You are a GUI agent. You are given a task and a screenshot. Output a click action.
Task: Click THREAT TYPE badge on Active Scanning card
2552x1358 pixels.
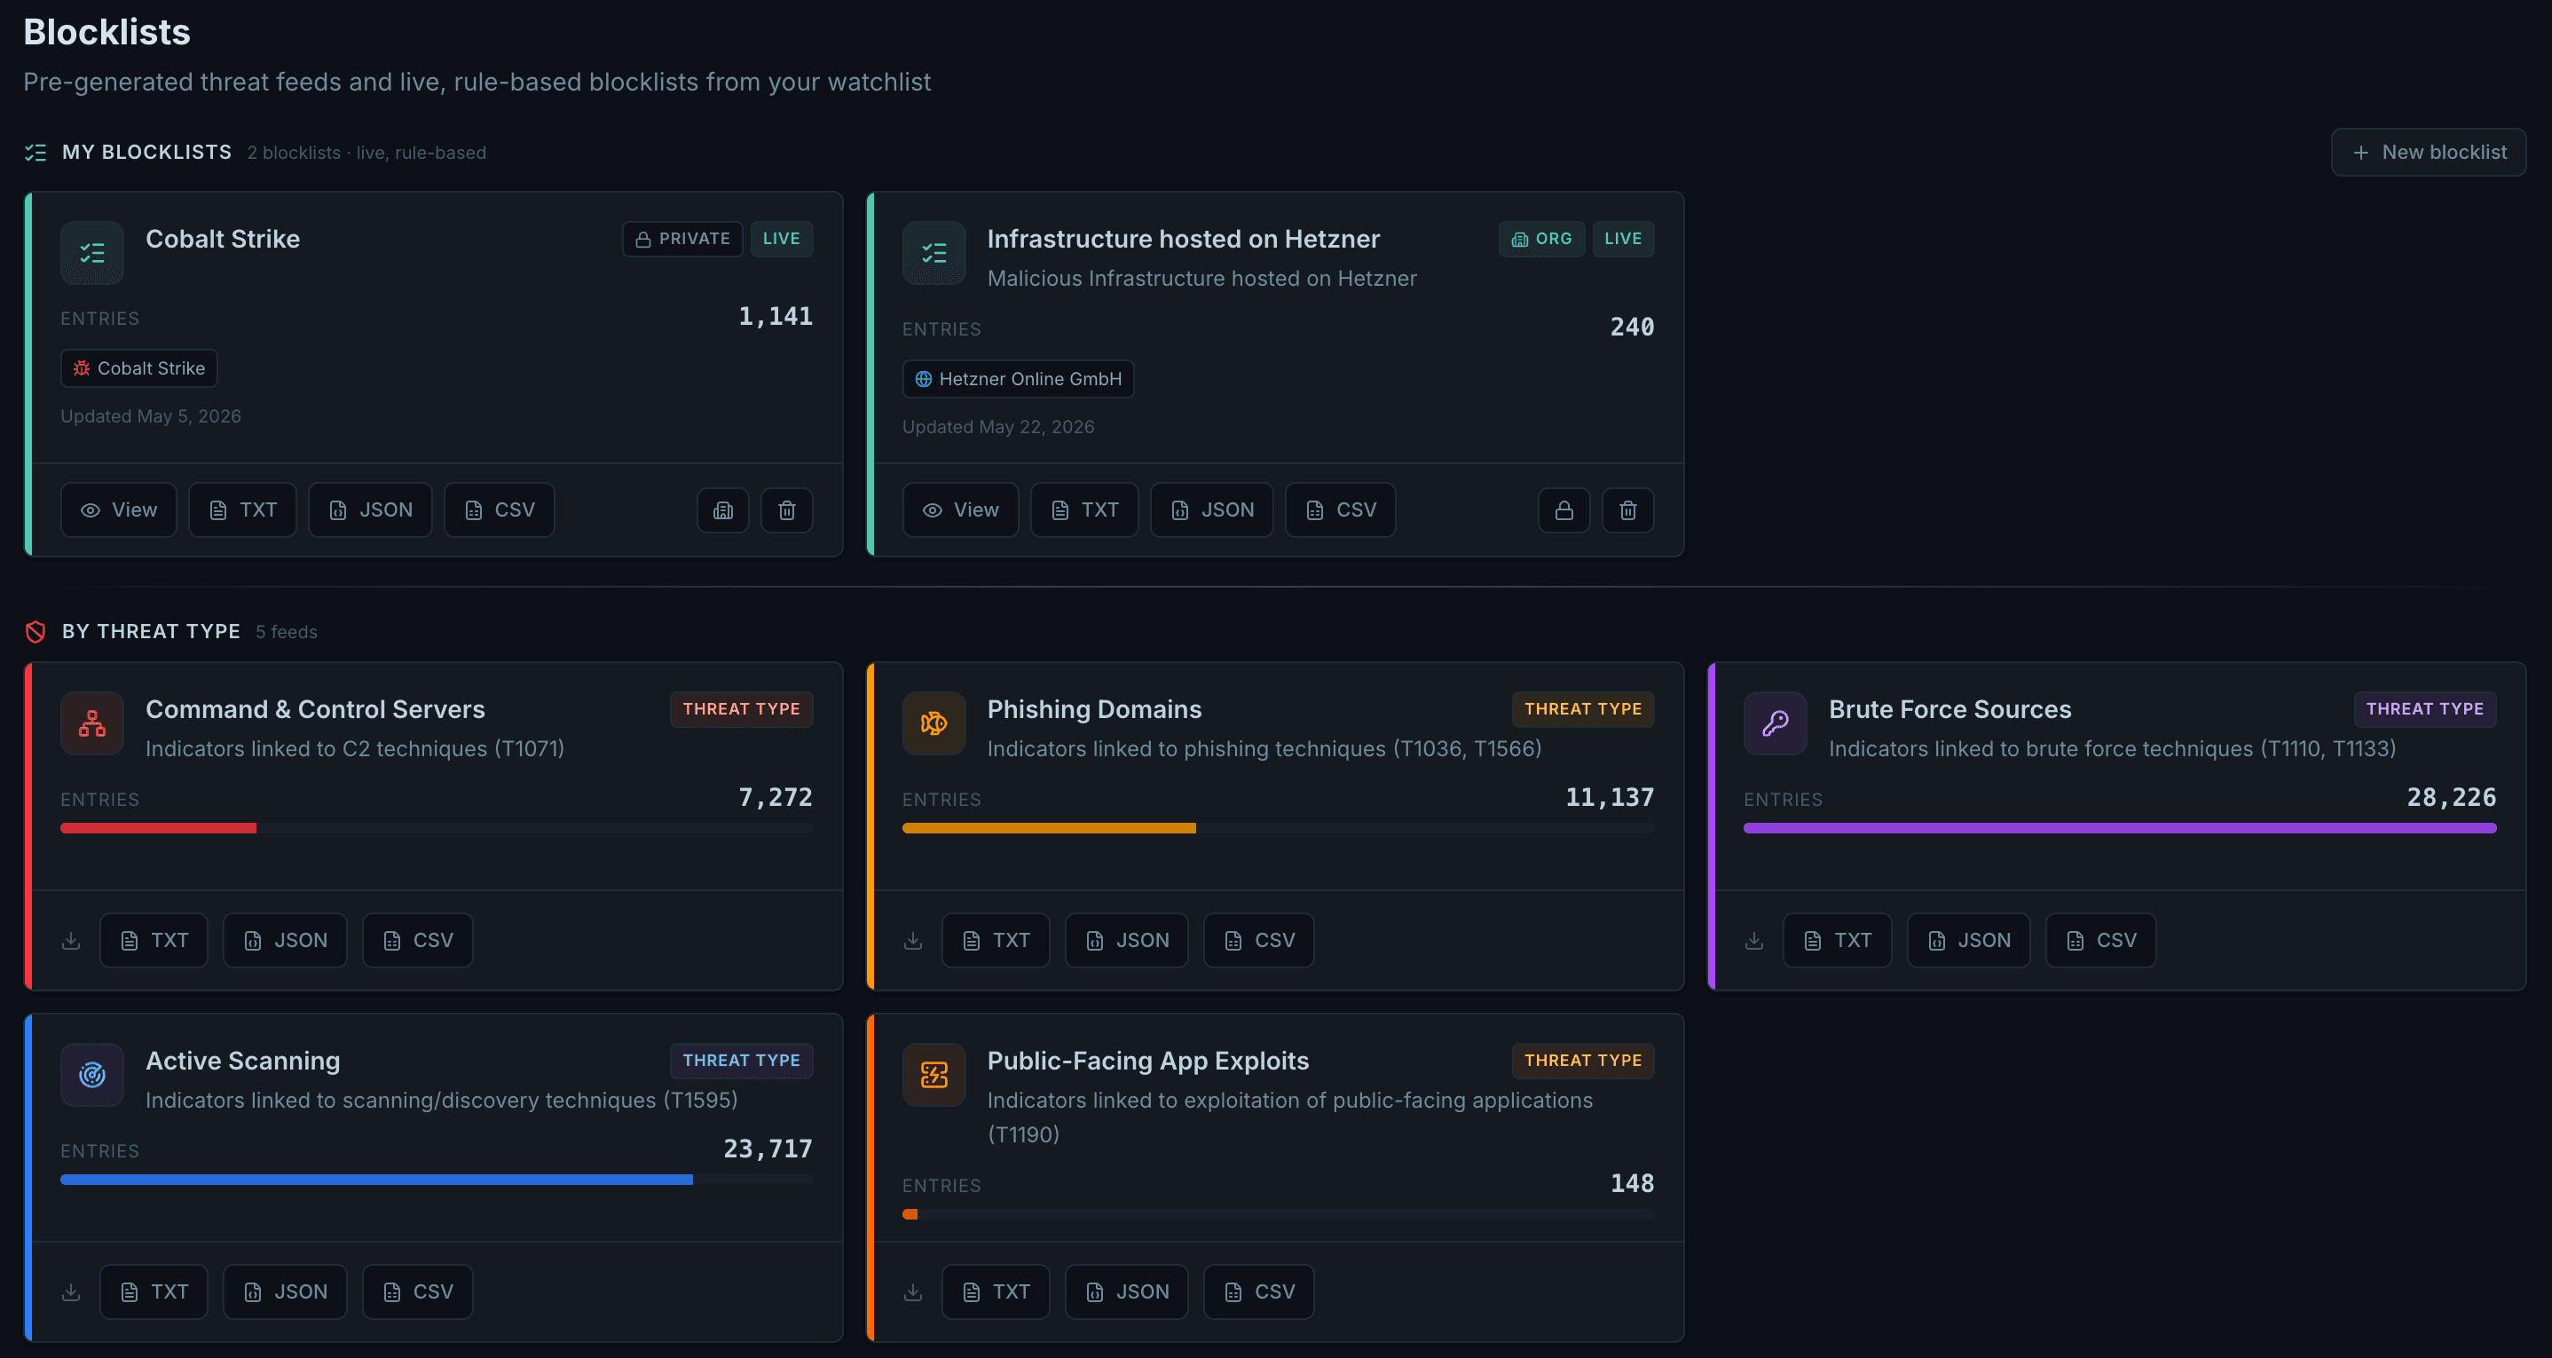pos(741,1061)
